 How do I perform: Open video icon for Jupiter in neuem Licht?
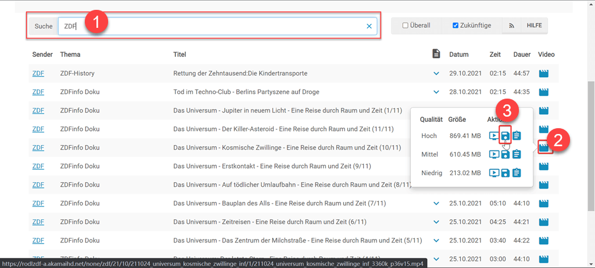point(544,111)
